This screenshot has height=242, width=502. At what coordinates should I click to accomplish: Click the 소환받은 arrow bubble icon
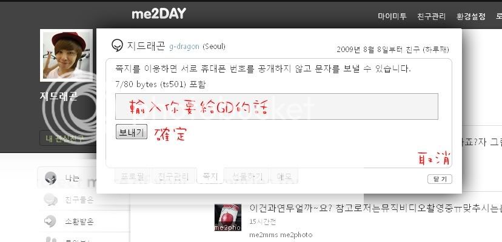tap(50, 221)
